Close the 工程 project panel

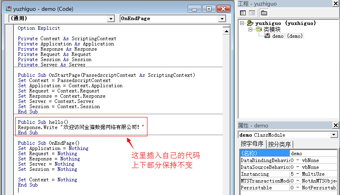click(x=336, y=4)
